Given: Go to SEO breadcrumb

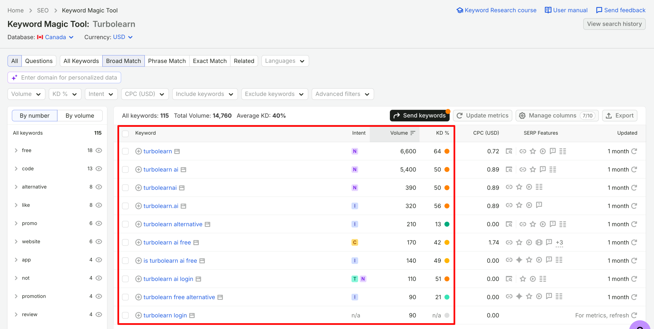Looking at the screenshot, I should point(43,10).
